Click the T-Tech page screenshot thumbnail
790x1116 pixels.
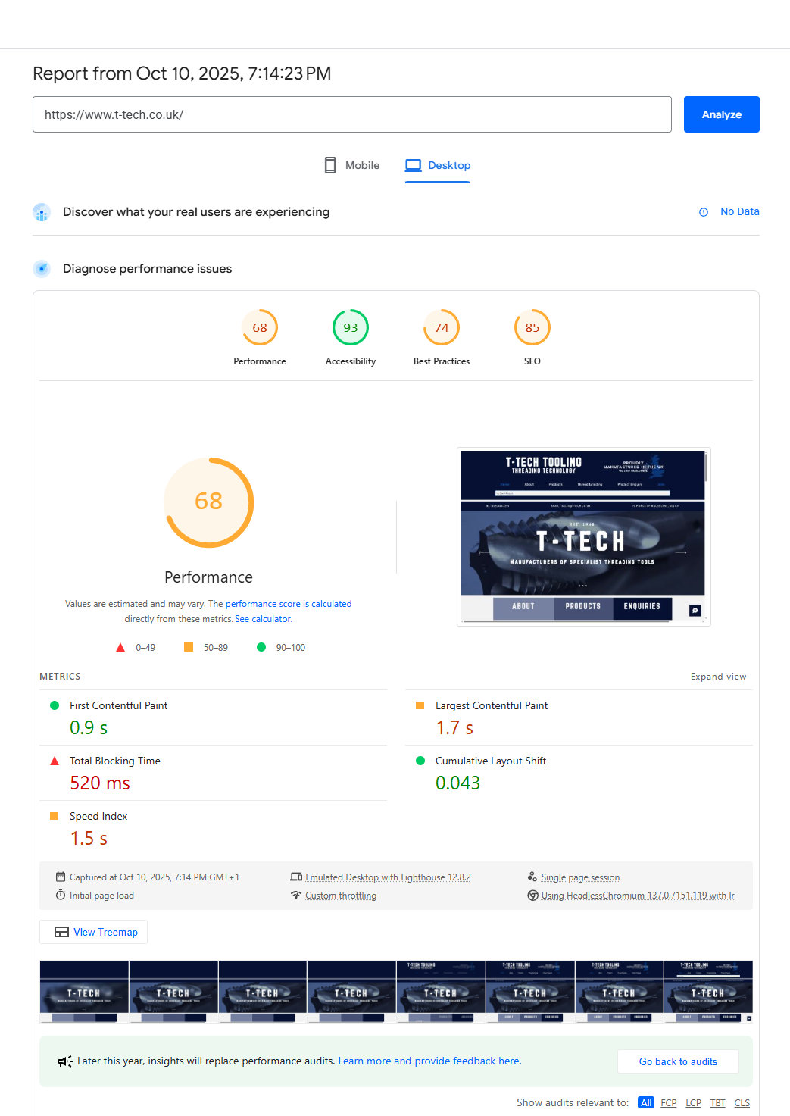click(x=583, y=536)
